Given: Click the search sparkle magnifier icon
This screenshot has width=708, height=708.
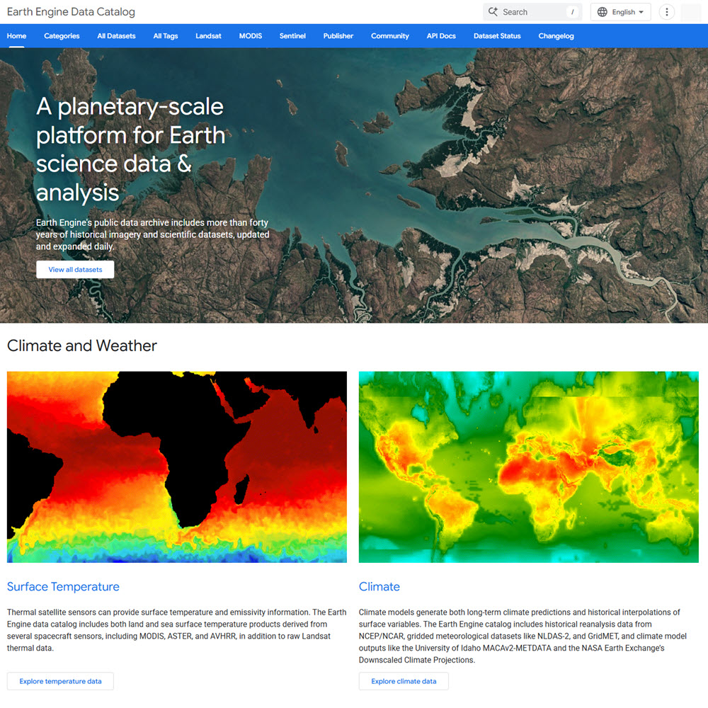Looking at the screenshot, I should pos(493,12).
